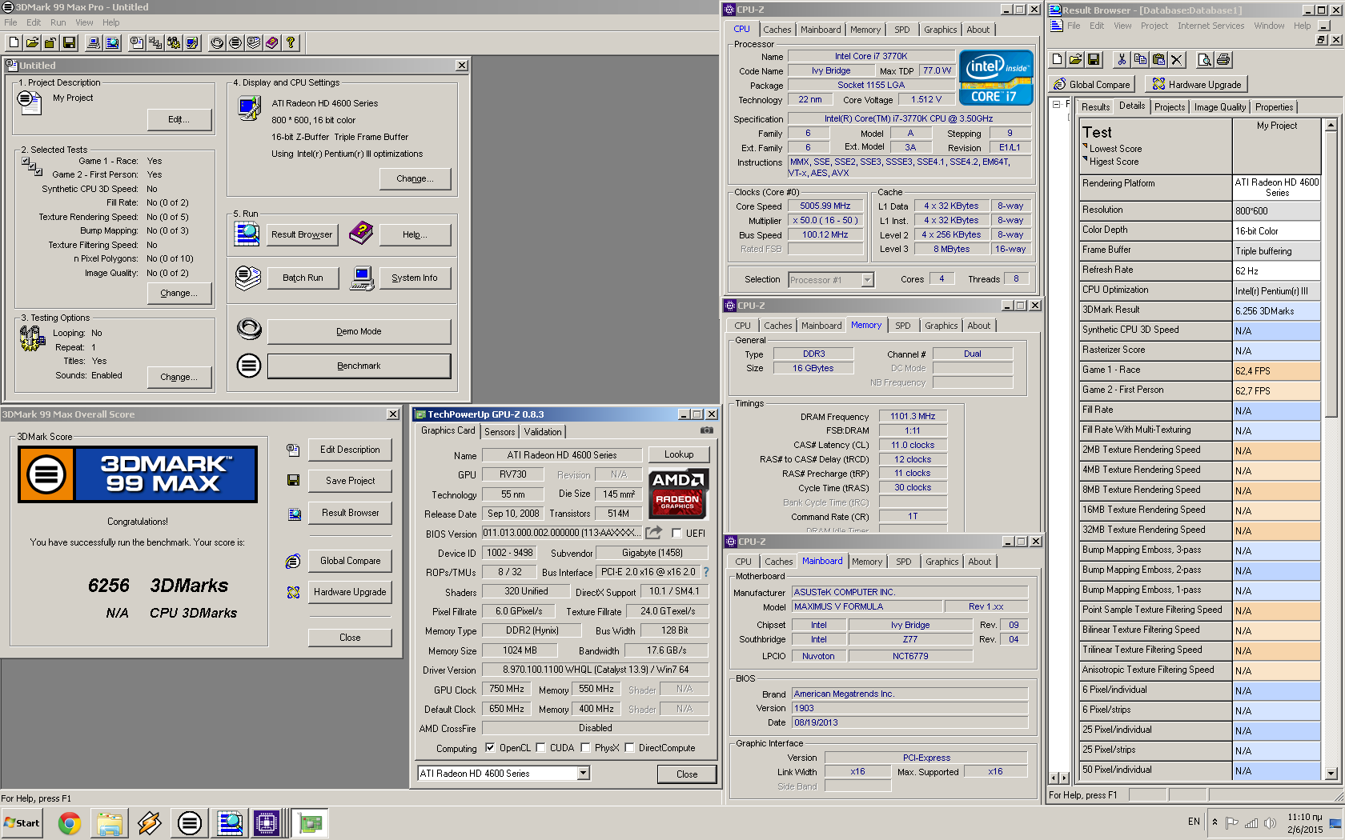
Task: Click BIOS share/export arrow icon in GPU-Z
Action: pyautogui.click(x=654, y=532)
